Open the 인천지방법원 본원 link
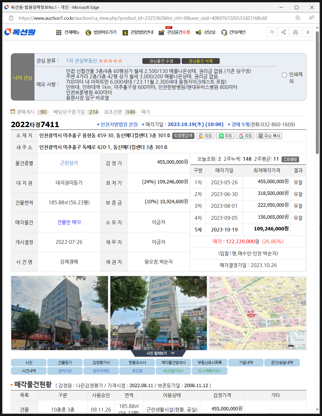 (x=119, y=124)
